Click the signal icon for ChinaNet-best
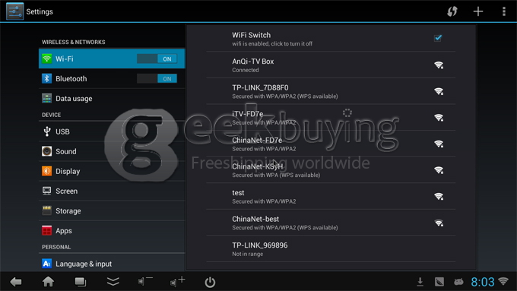517x291 pixels. pyautogui.click(x=439, y=223)
